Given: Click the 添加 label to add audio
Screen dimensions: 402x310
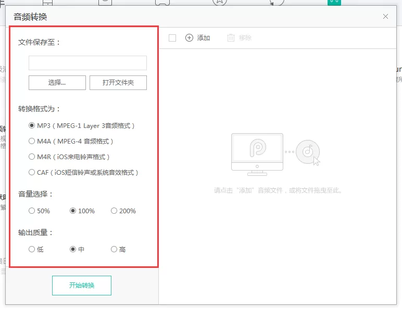Looking at the screenshot, I should pos(204,38).
